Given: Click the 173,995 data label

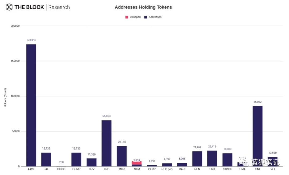Looking at the screenshot, I should pos(31,40).
